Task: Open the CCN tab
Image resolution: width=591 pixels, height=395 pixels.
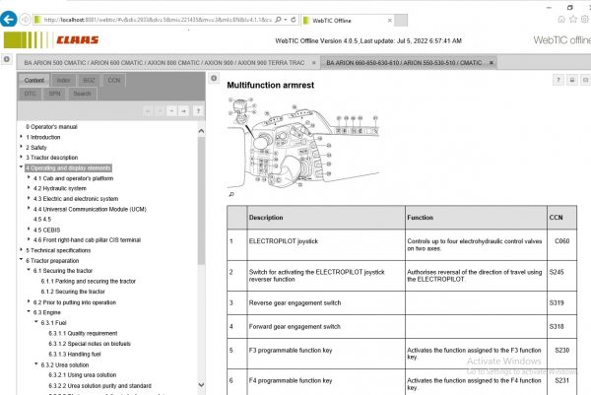Action: pyautogui.click(x=114, y=81)
